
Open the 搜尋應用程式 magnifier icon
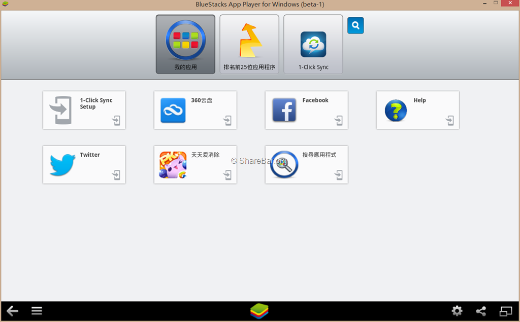(284, 165)
